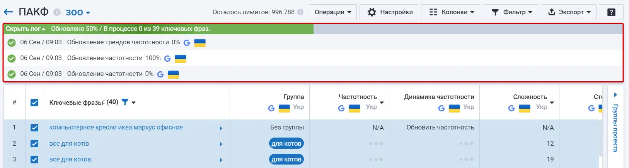Toggle the select-all checkbox in header

(x=34, y=102)
